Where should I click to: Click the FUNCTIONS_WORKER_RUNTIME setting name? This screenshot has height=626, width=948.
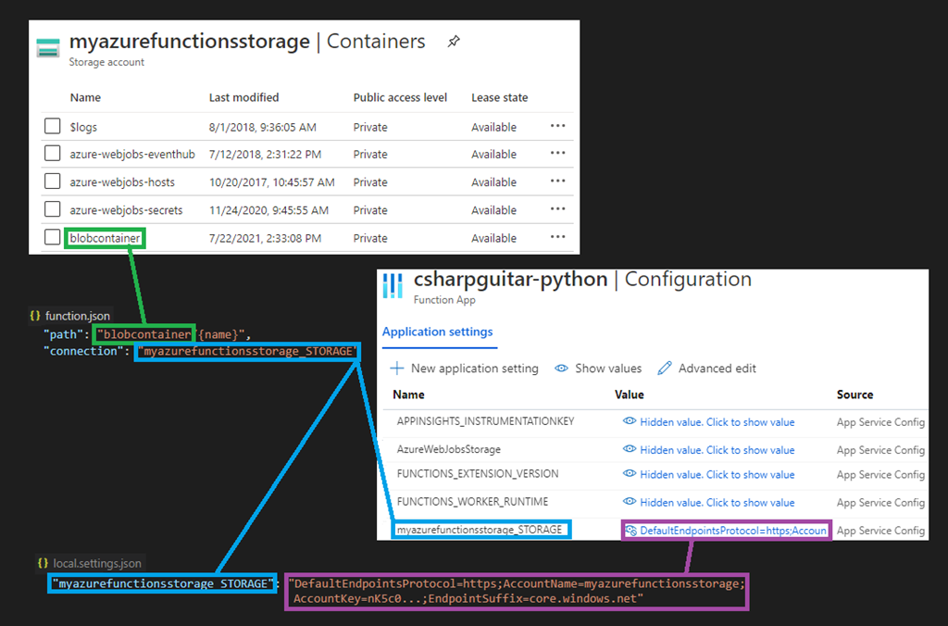(x=472, y=502)
